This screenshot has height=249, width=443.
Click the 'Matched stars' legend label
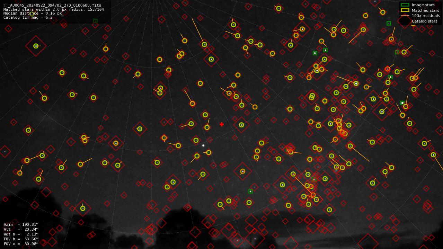(x=425, y=10)
